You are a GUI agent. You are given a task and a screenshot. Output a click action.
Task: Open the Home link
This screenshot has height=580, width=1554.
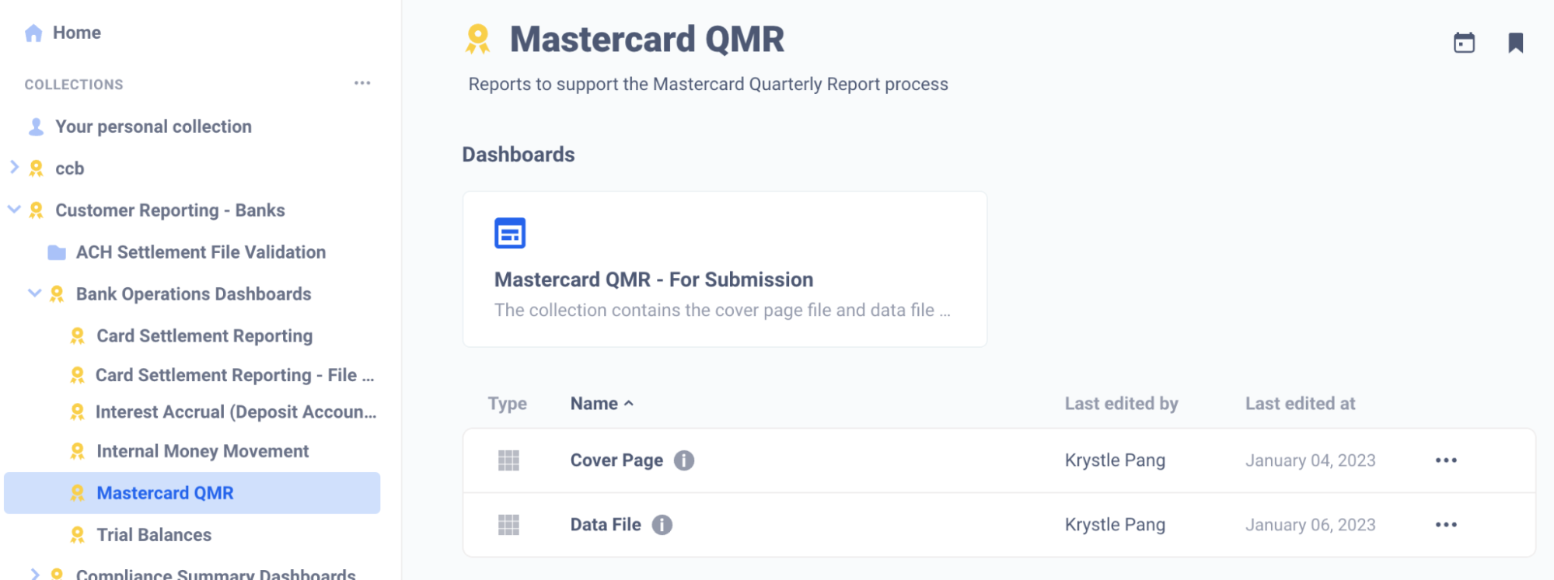coord(76,33)
